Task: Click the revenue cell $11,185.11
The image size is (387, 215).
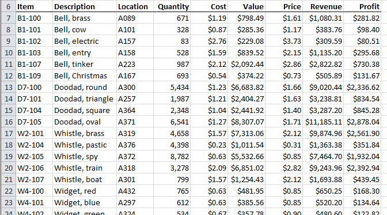Action: (x=323, y=122)
